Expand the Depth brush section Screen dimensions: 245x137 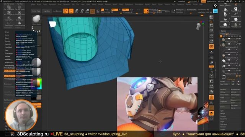point(7,38)
